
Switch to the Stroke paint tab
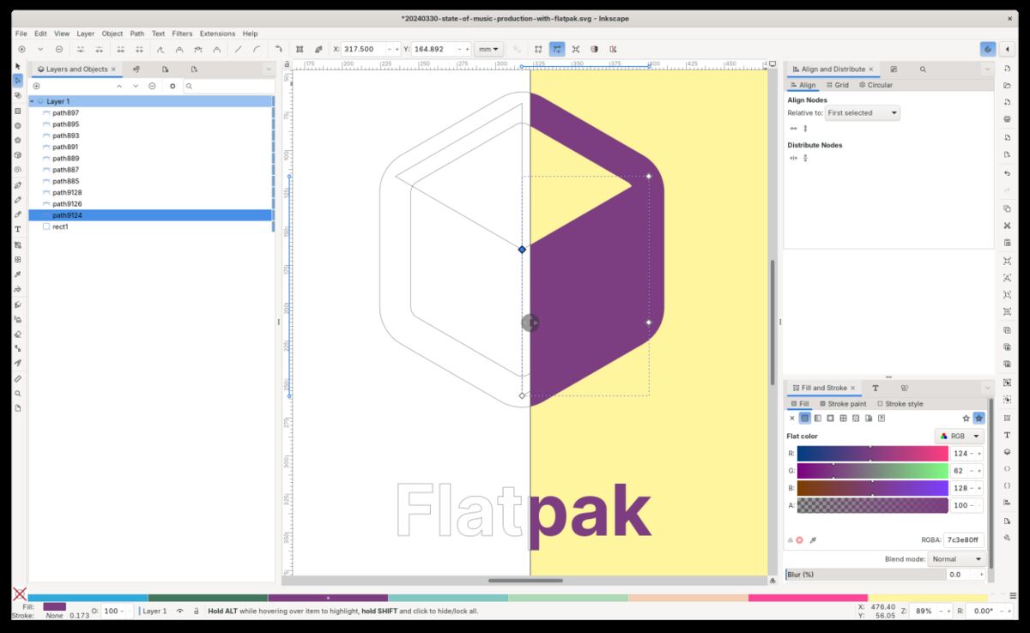[x=844, y=403]
